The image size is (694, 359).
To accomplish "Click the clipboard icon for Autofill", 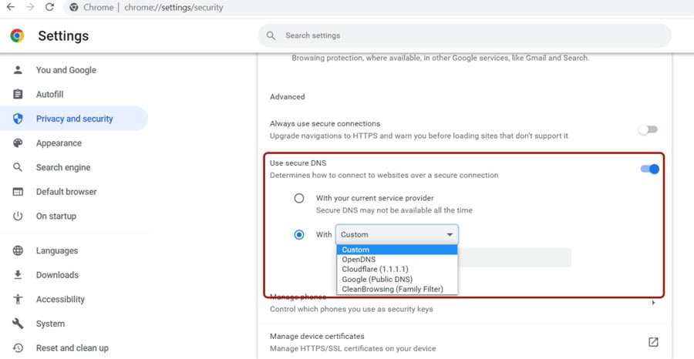I will 18,94.
